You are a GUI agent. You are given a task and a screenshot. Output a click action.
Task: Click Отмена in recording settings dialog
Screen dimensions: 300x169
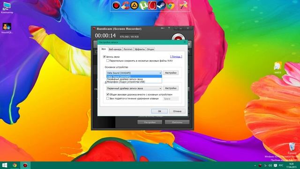pos(177,111)
